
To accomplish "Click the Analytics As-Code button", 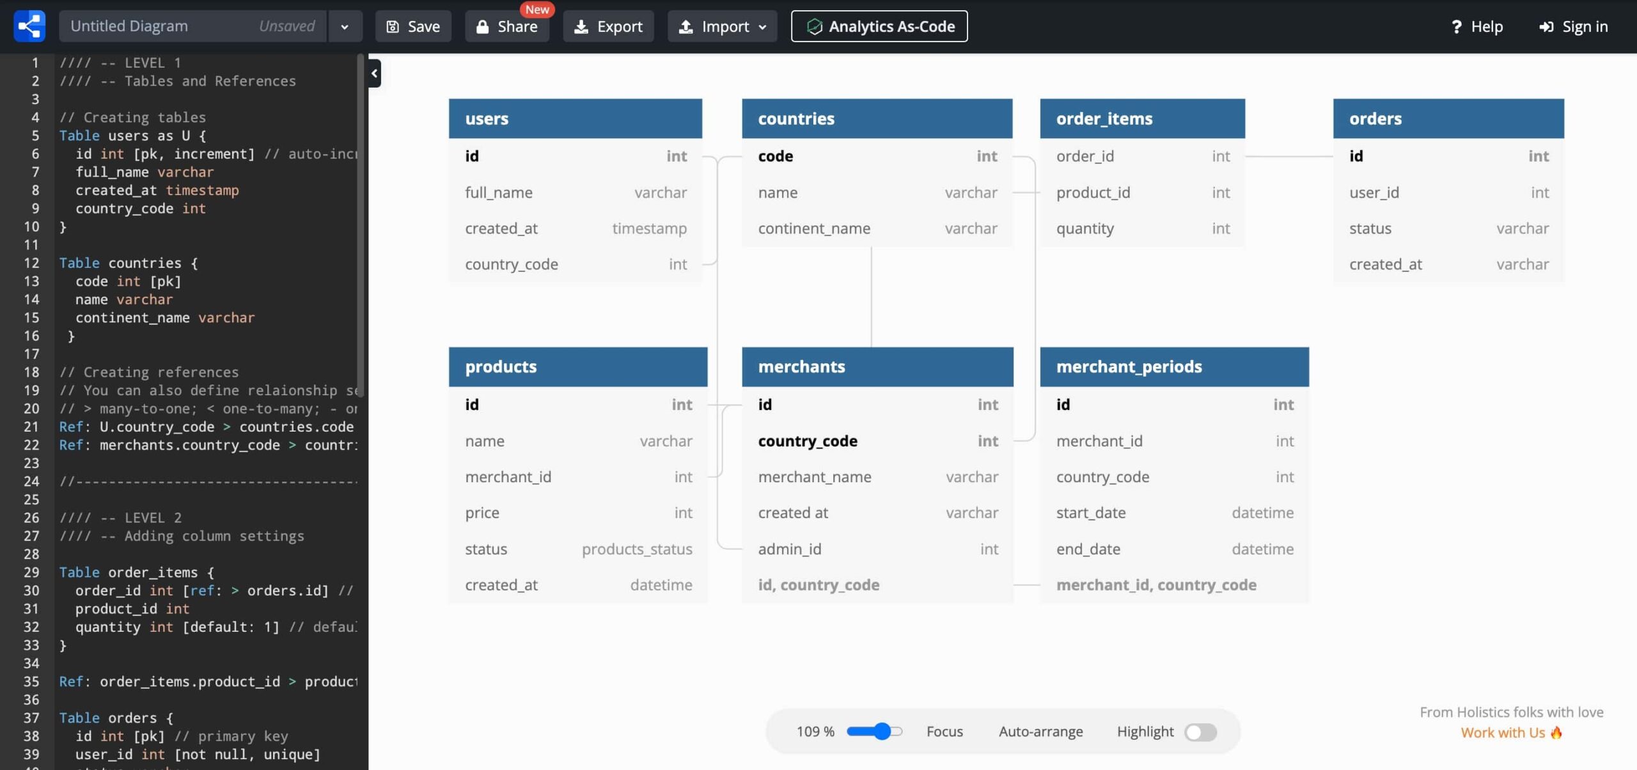I will click(x=879, y=27).
